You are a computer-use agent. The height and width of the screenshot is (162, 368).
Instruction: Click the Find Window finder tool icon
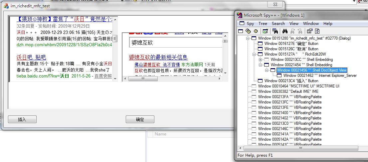coord(275,31)
